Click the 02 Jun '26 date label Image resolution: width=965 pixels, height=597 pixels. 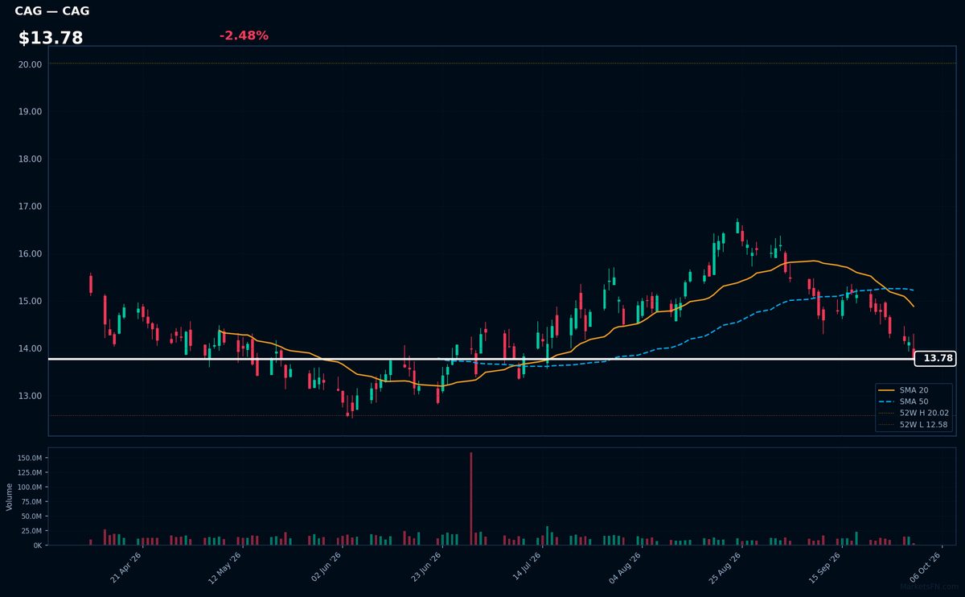tap(326, 567)
